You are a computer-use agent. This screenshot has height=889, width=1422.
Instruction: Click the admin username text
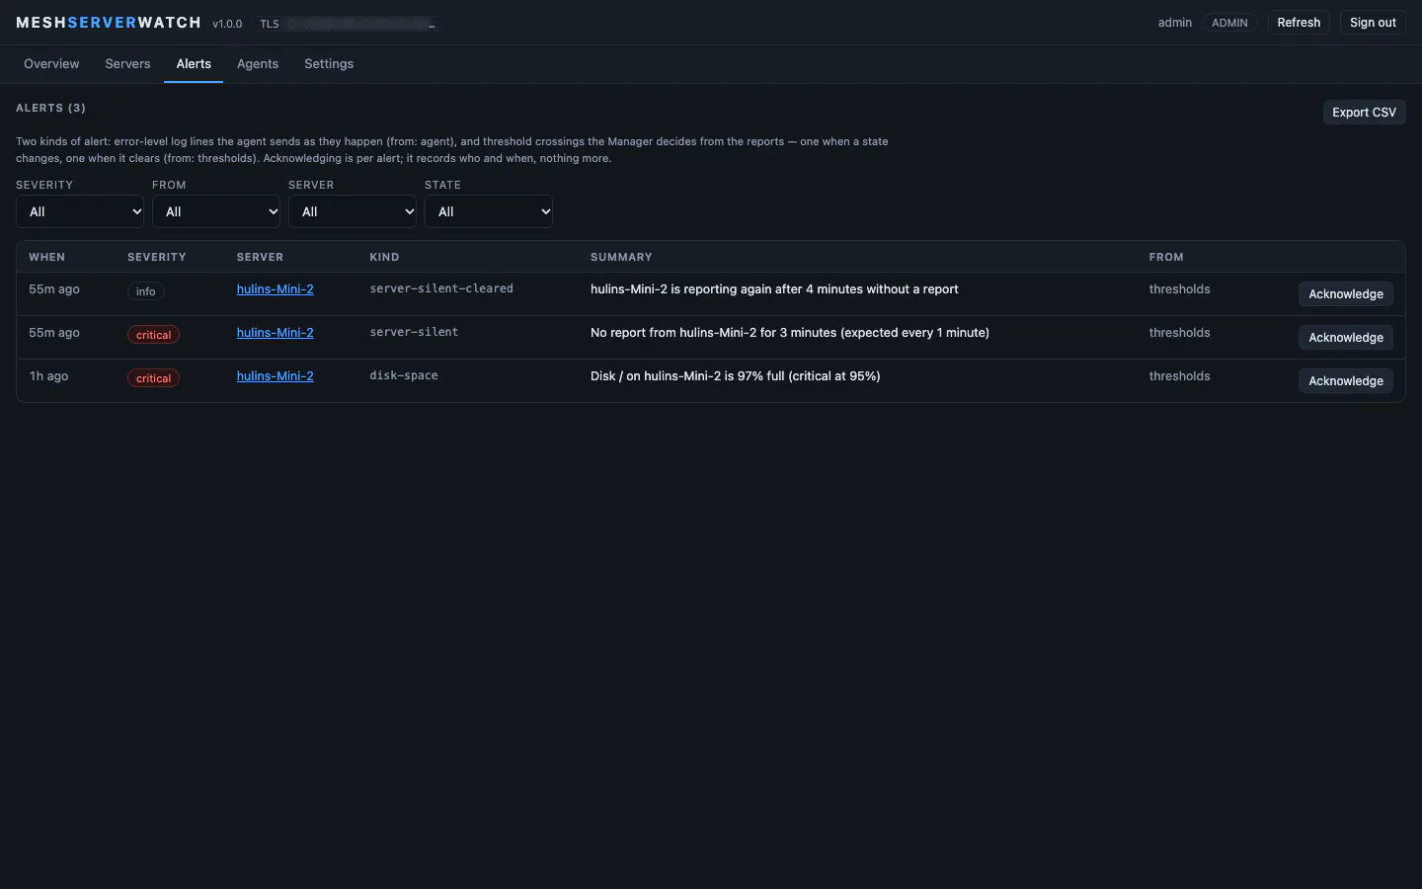click(1175, 23)
